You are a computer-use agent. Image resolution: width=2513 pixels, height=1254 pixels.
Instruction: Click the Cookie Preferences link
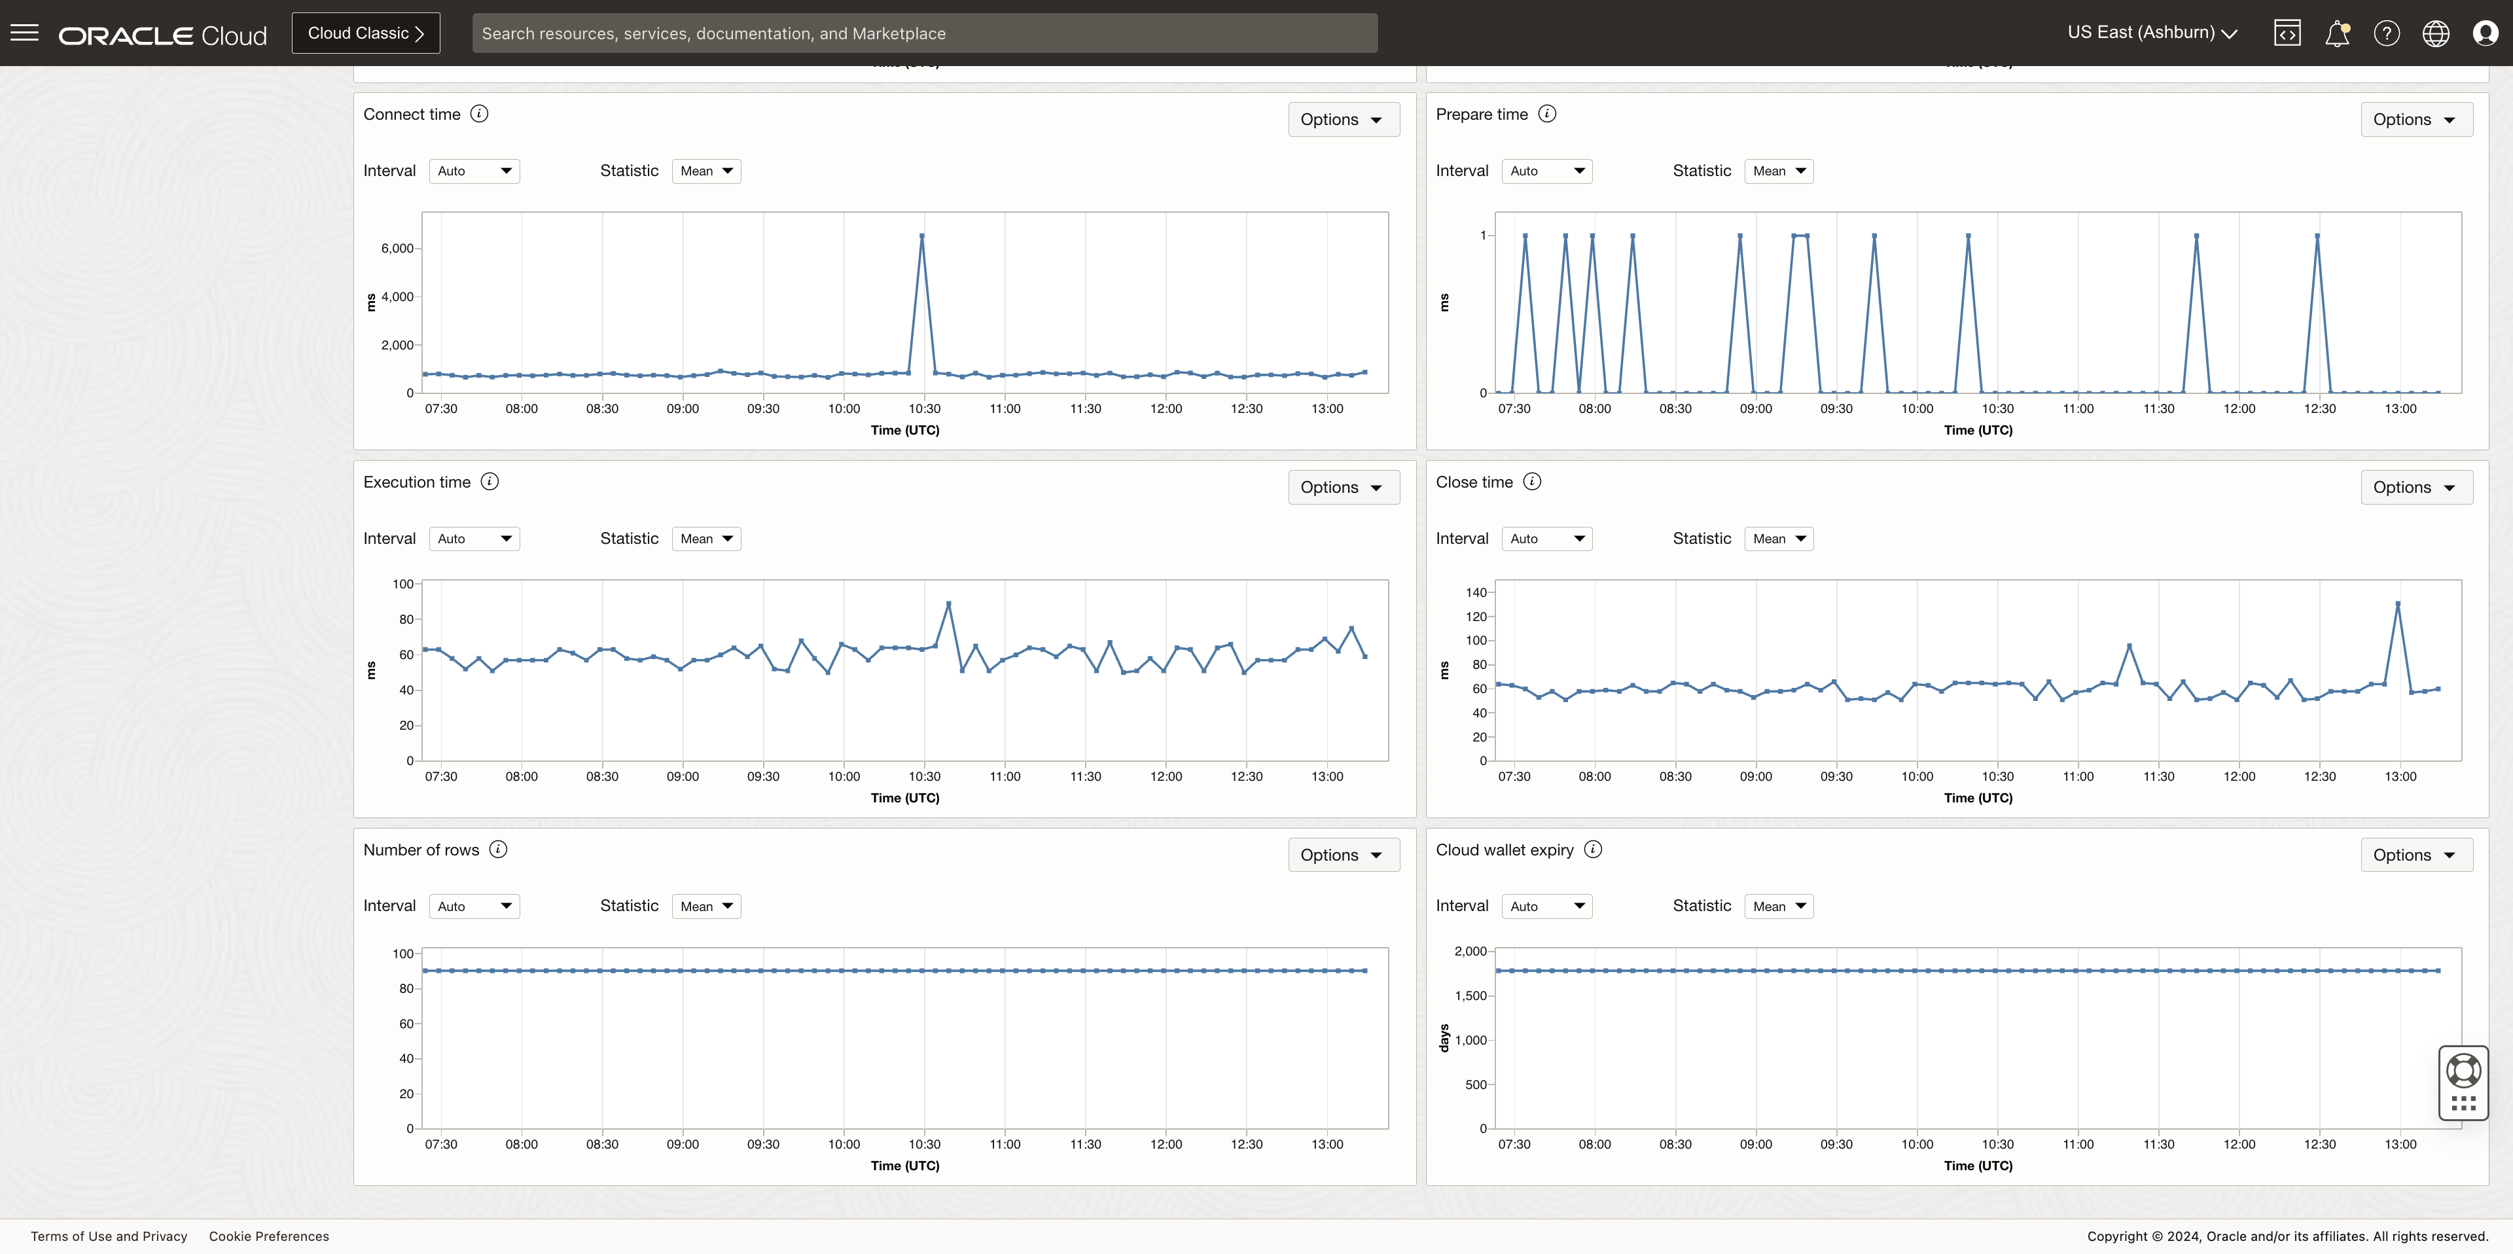(x=269, y=1236)
